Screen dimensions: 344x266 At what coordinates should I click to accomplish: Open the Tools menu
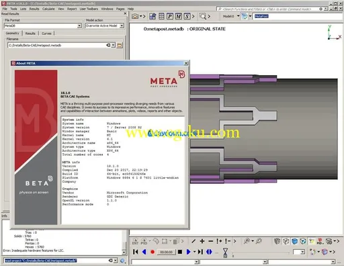coord(13,9)
